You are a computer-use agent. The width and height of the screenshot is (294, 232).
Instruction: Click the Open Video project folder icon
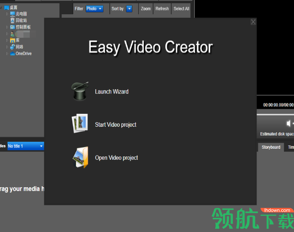81,157
